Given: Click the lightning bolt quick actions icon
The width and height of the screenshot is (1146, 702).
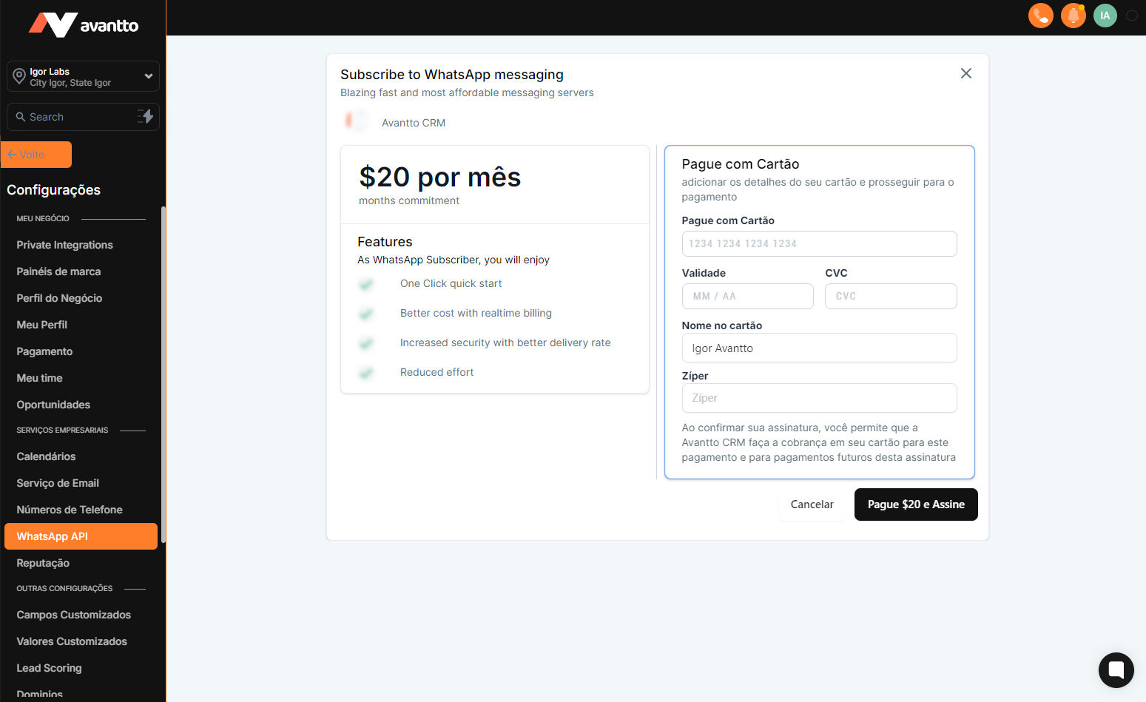Looking at the screenshot, I should point(146,116).
